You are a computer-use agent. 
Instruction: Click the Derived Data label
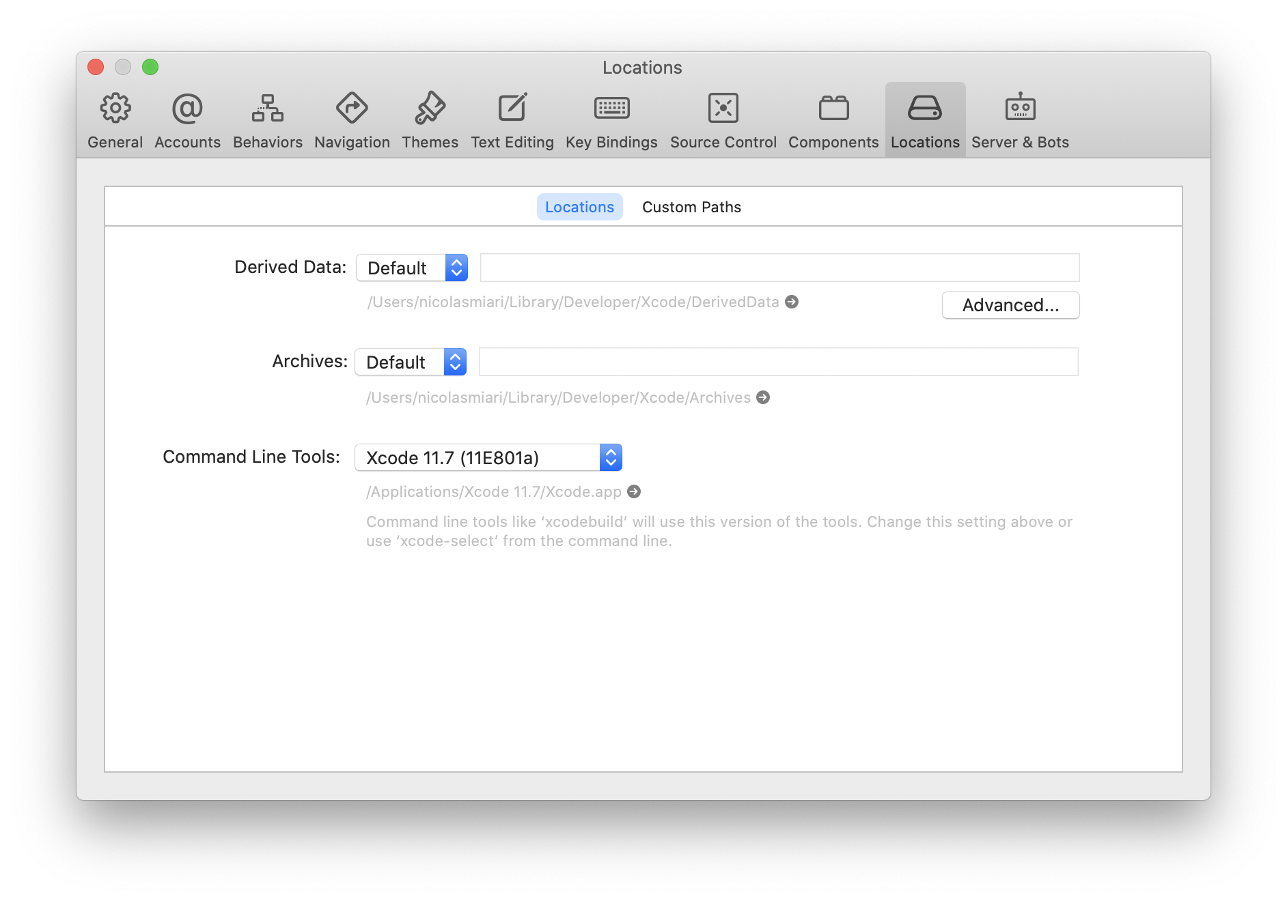coord(290,267)
